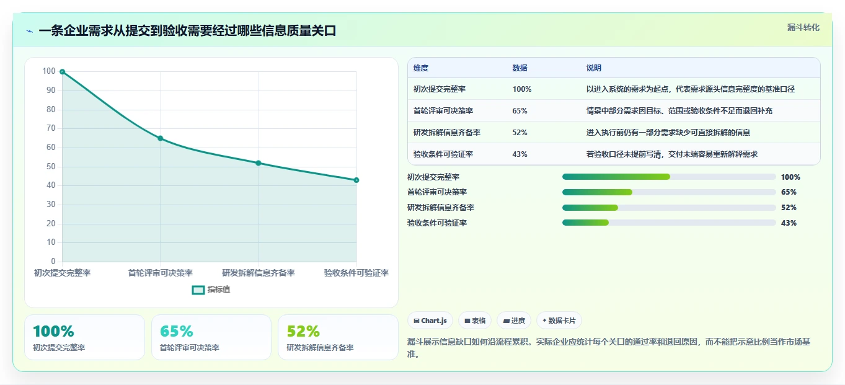Click the 52% label beside the progress bar
Viewport: 845px width, 385px height.
[x=789, y=208]
